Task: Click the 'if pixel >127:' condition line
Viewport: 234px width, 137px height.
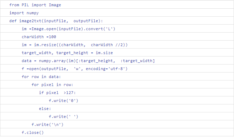Action: point(57,93)
